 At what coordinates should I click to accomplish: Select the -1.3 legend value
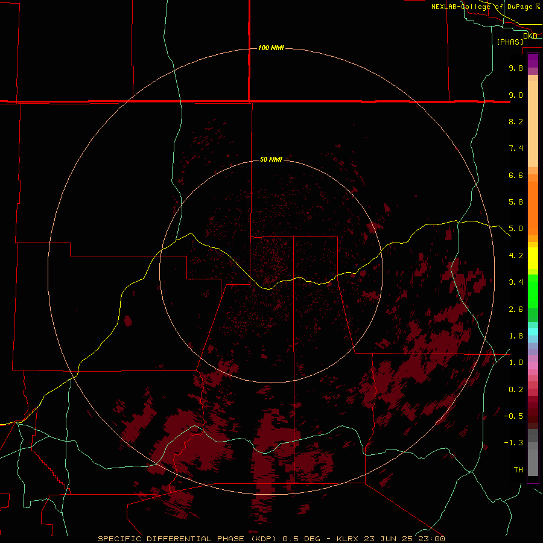(x=513, y=443)
